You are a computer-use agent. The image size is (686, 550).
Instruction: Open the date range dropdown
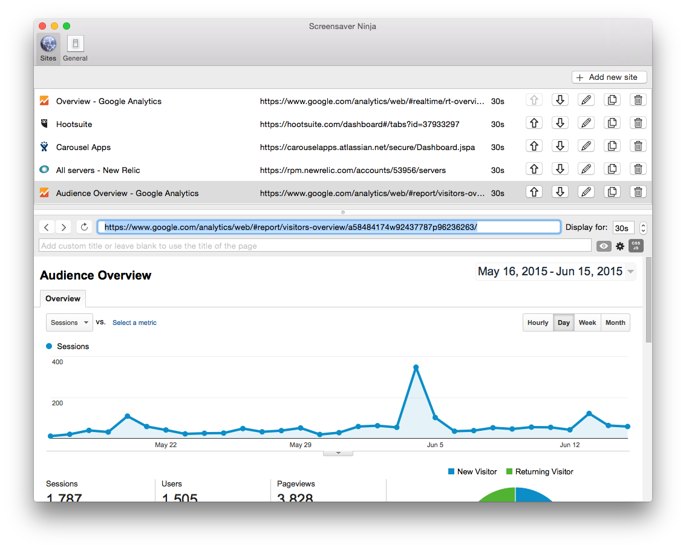click(x=555, y=272)
